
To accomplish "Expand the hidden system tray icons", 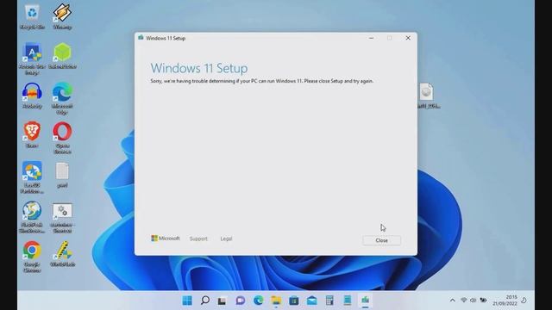I will point(452,301).
